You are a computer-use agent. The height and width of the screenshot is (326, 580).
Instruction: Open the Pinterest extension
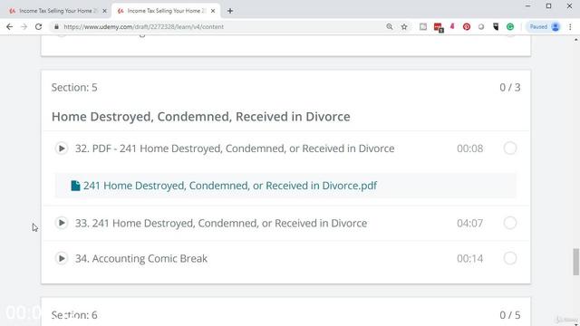[467, 26]
